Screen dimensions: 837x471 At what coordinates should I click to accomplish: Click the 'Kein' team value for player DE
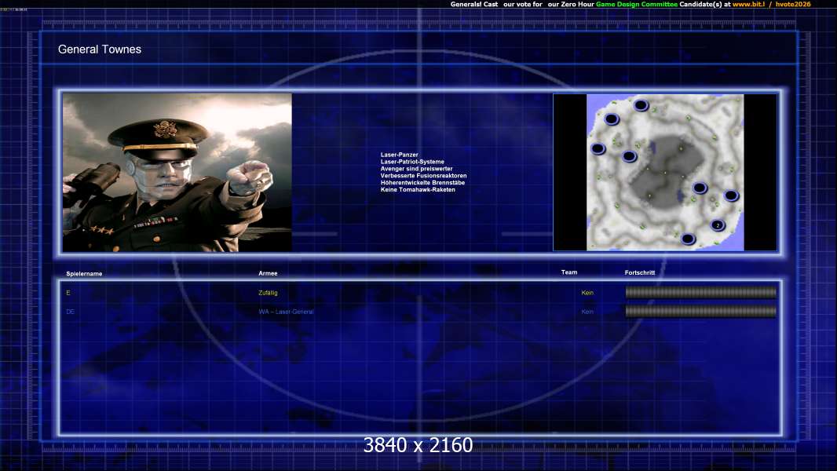pos(587,312)
